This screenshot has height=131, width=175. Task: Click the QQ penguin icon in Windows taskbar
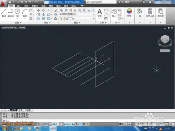pos(37,129)
